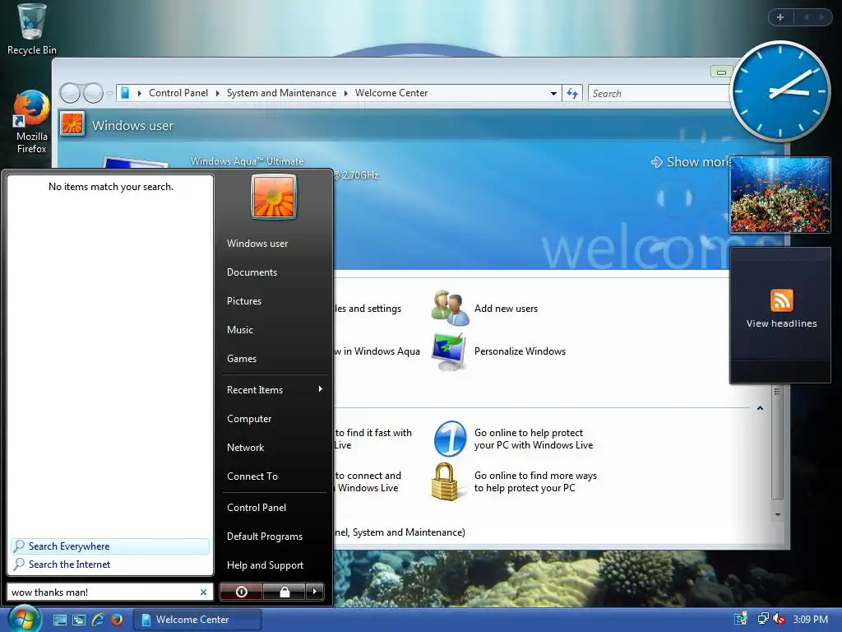842x632 pixels.
Task: Click Show more details link
Action: point(692,162)
